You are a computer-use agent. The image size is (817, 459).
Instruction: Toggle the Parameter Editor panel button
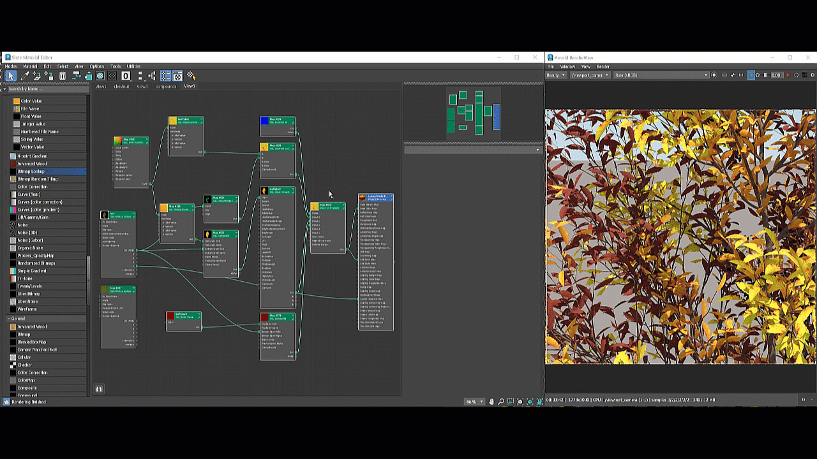(177, 76)
